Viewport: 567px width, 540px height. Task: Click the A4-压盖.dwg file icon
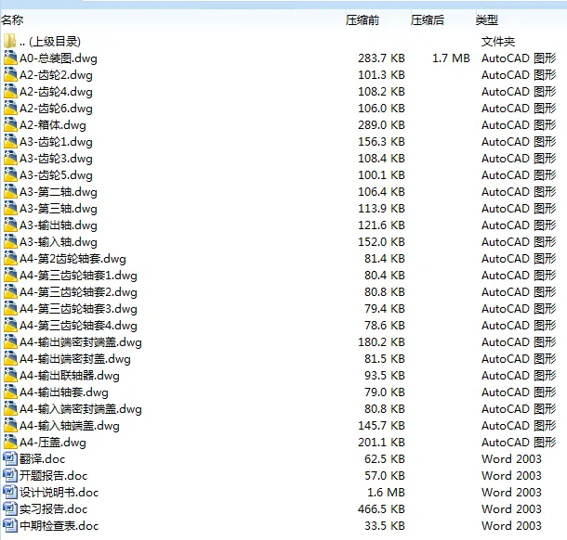tap(10, 443)
